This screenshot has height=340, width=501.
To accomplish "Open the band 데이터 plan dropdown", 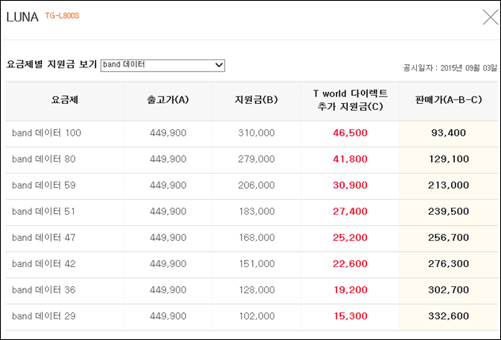I will [163, 65].
